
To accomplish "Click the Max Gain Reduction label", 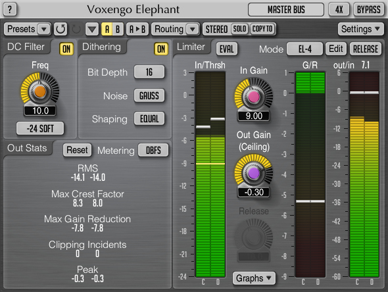I will click(87, 219).
